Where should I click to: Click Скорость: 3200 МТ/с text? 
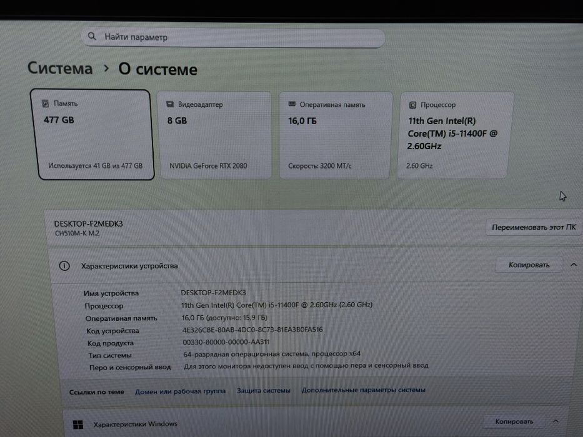click(x=320, y=165)
